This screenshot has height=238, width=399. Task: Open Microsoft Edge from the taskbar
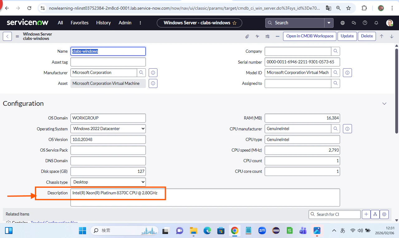pos(207,231)
